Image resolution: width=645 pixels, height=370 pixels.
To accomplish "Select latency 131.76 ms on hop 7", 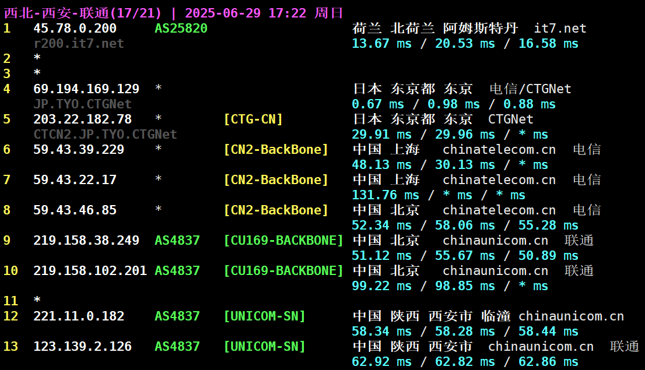I will tap(385, 195).
